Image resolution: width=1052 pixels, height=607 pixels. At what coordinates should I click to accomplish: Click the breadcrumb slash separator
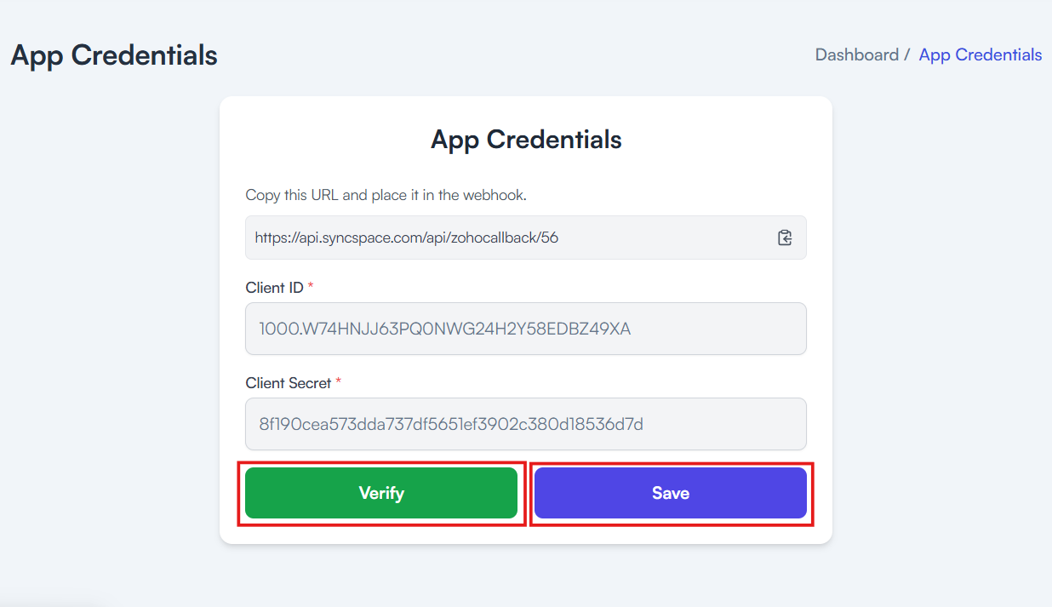click(907, 54)
